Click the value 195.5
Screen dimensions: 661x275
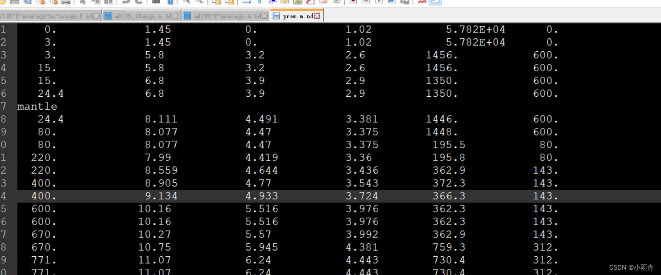coord(449,145)
